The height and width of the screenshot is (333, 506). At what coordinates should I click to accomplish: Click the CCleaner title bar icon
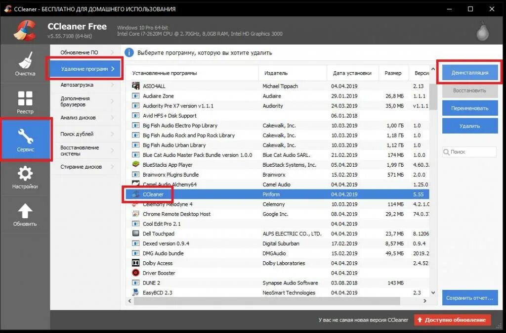[x=7, y=9]
